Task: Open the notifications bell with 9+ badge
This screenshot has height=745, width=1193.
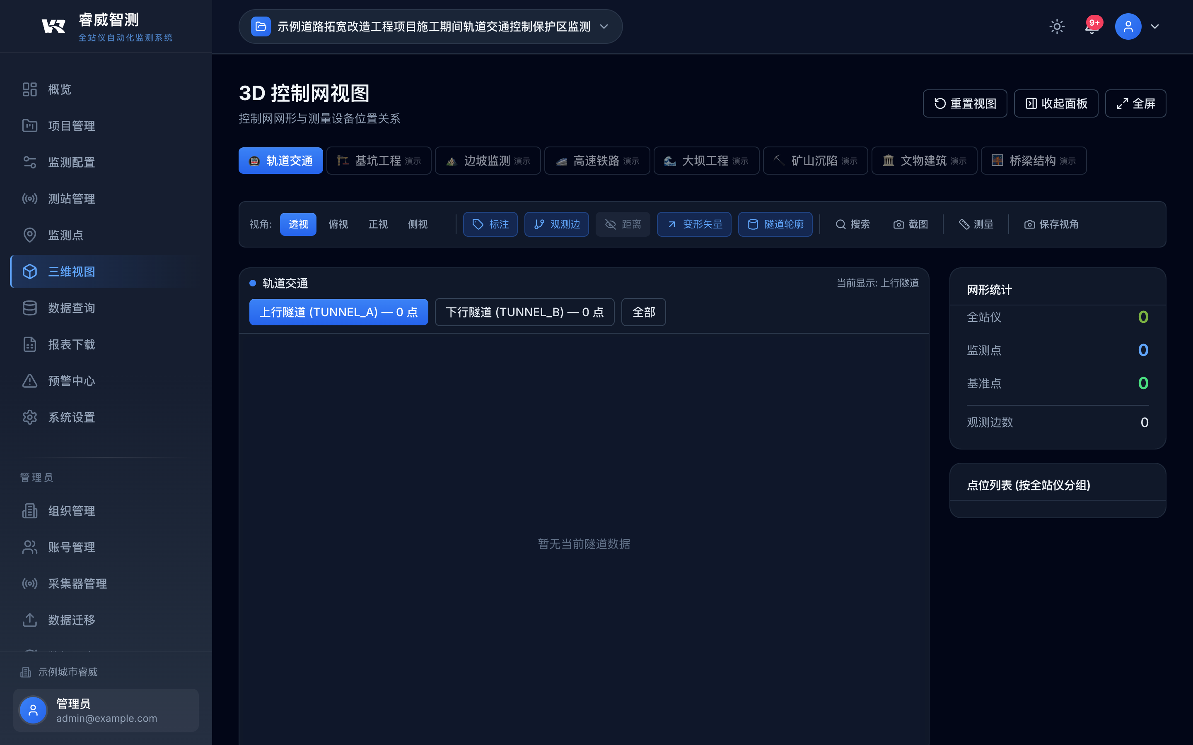Action: (x=1091, y=26)
